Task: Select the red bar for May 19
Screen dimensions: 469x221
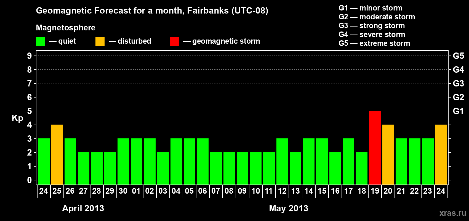Action: [375, 148]
